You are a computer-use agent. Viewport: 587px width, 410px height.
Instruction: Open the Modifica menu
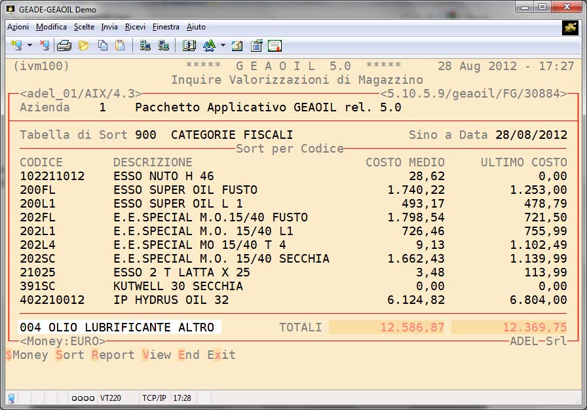51,27
